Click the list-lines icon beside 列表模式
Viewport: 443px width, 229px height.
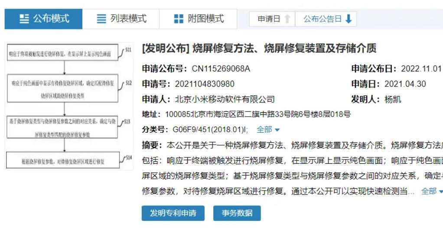coord(101,19)
